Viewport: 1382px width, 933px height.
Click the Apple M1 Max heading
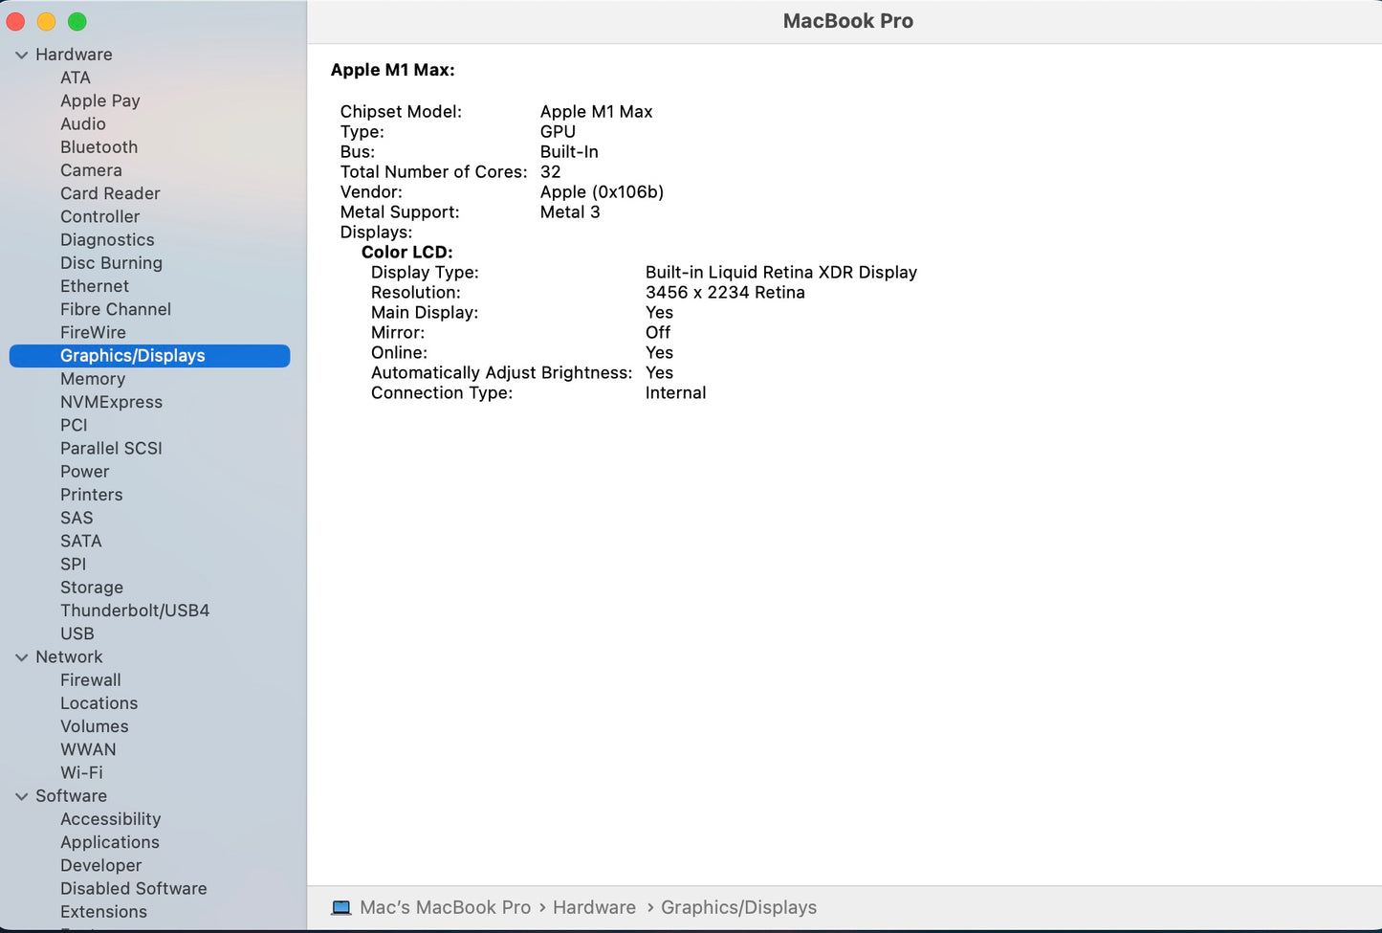[x=392, y=70]
